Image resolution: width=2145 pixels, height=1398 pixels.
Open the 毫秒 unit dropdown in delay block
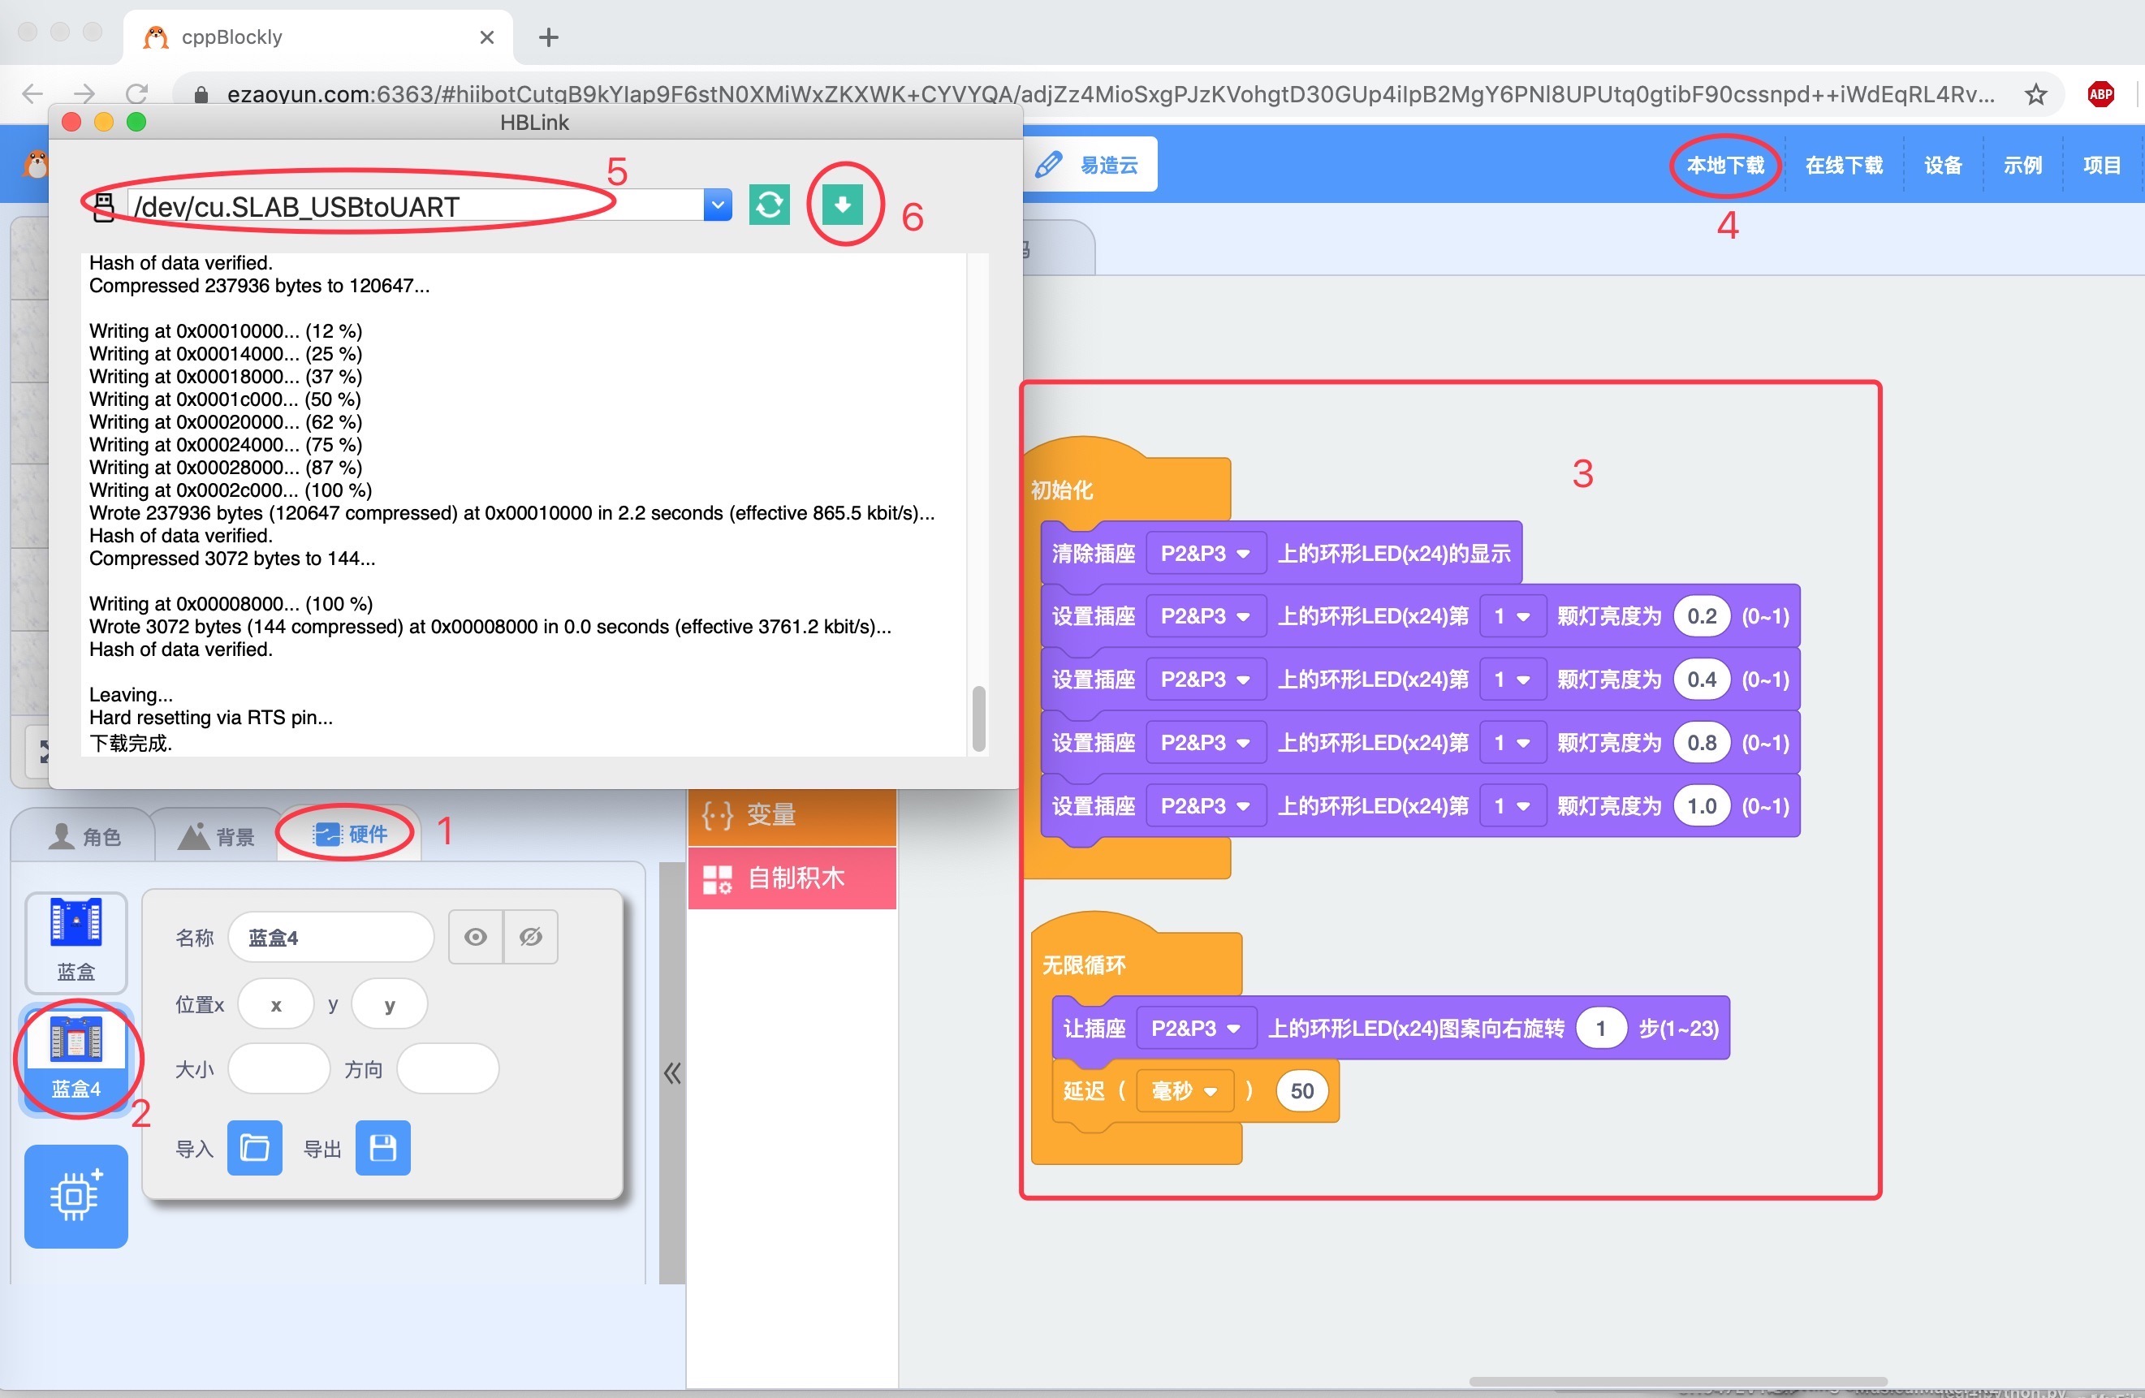[1185, 1090]
